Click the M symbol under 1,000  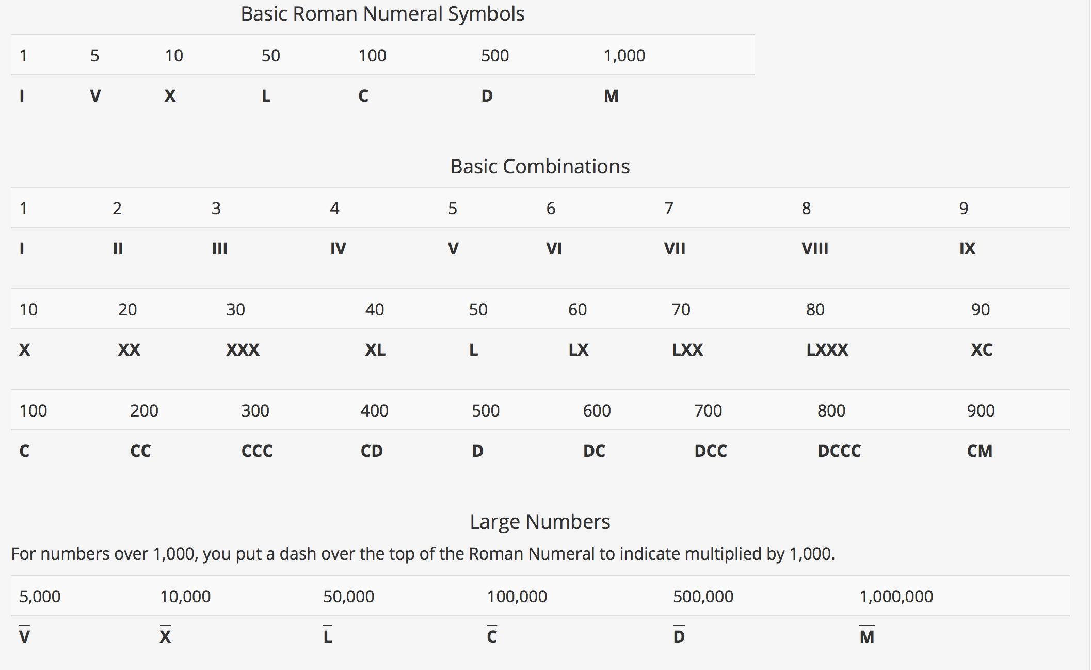[x=611, y=96]
